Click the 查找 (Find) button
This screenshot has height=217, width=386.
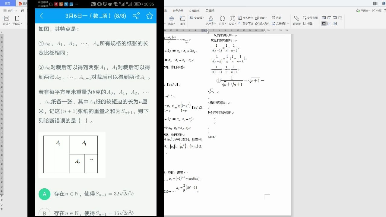(x=210, y=11)
